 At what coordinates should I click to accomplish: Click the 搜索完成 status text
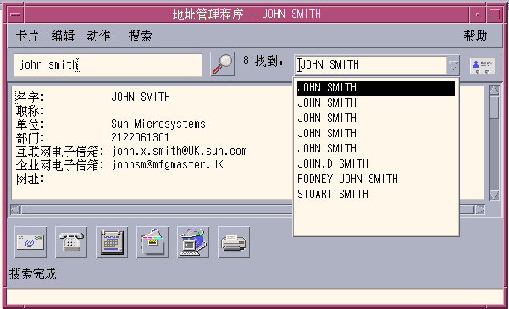32,273
